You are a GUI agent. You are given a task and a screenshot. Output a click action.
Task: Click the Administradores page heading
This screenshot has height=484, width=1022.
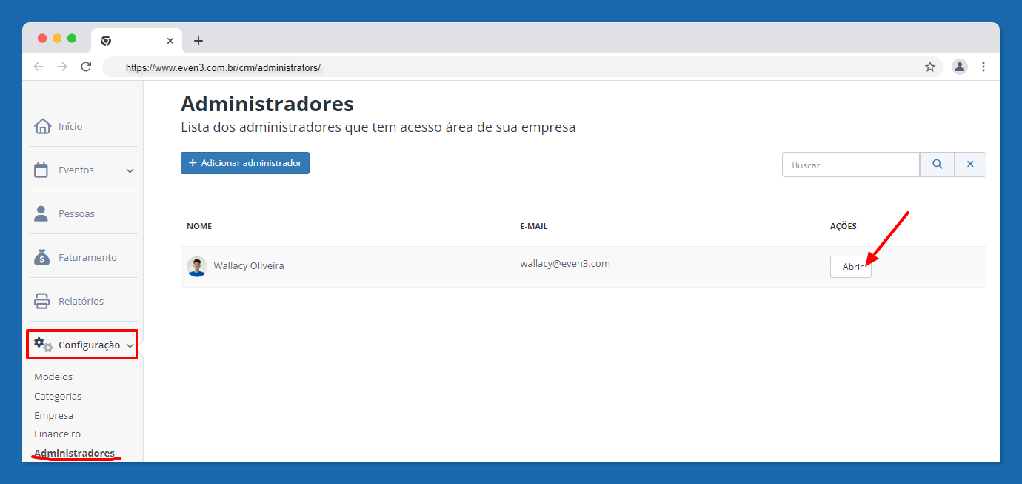point(267,103)
